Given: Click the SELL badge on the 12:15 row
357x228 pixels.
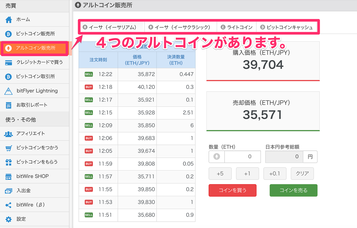Looking at the screenshot, I should [x=89, y=112].
